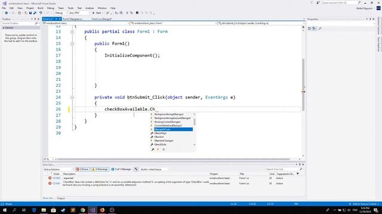
Task: Open the class navigation dropdown Form1
Action: click(174, 23)
